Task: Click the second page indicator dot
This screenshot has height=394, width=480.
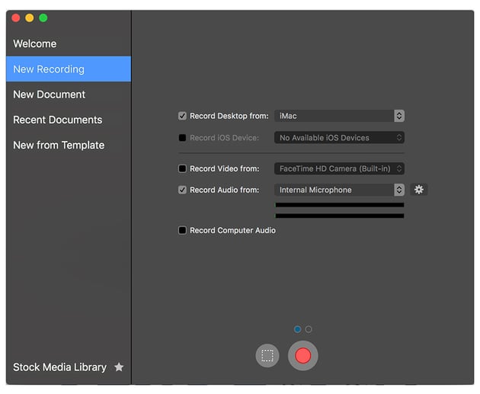Action: (309, 329)
